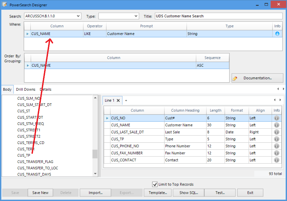The width and height of the screenshot is (287, 201).
Task: Toggle Limit to Top Records checkbox
Action: [x=155, y=184]
